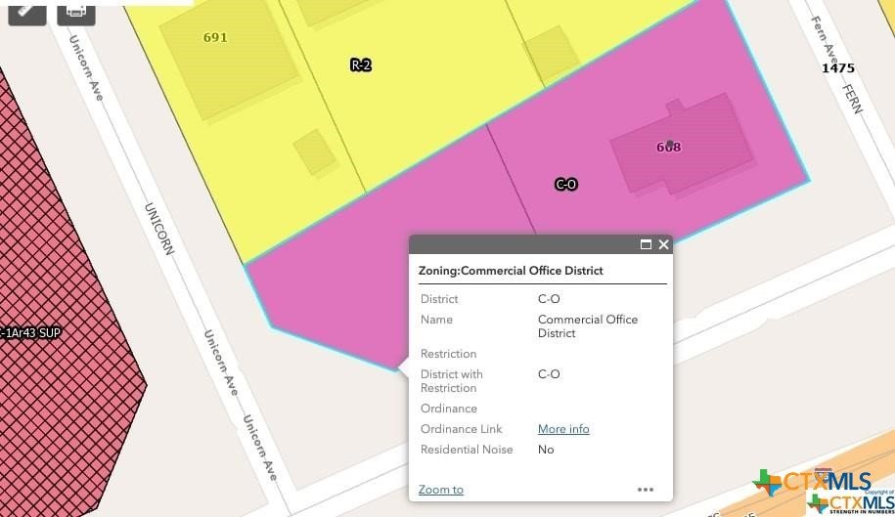
Task: Click the Fern Ave street label
Action: pyautogui.click(x=826, y=39)
